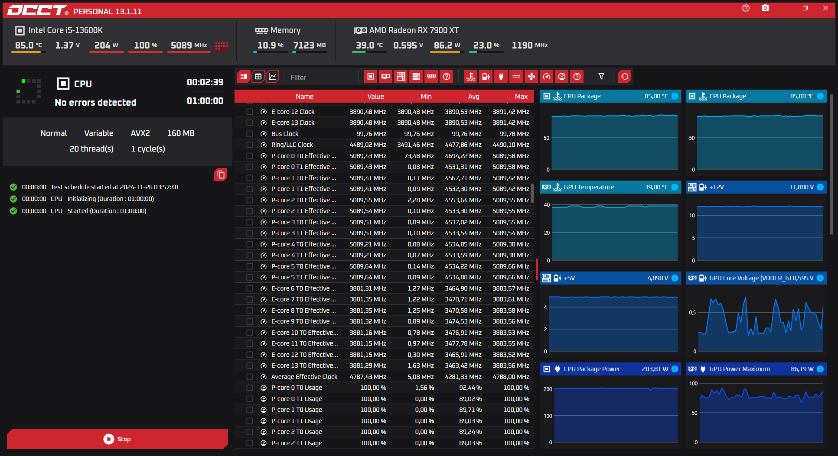The width and height of the screenshot is (838, 456).
Task: Toggle unknown hardware filter beside memory icon
Action: 446,77
